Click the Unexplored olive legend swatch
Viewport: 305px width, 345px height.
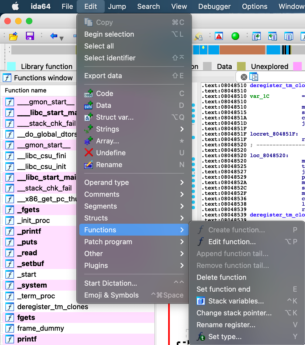pyautogui.click(x=241, y=66)
